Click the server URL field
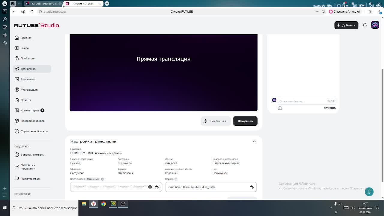The width and height of the screenshot is (384, 216). click(x=211, y=187)
